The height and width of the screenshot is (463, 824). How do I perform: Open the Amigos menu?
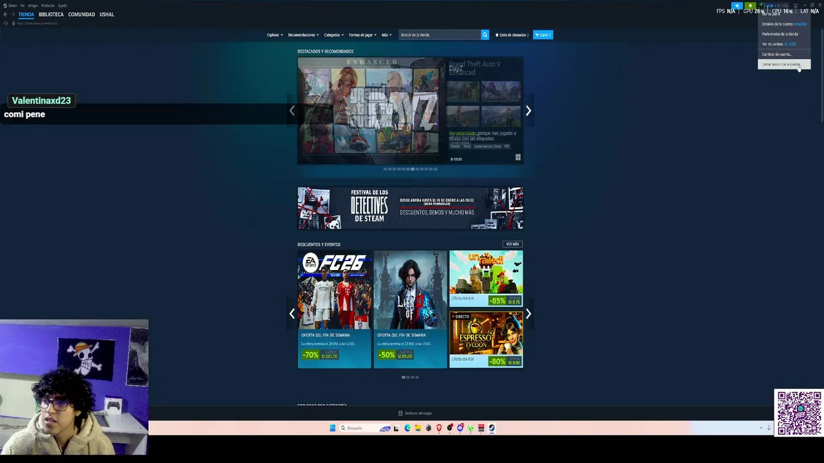click(33, 5)
